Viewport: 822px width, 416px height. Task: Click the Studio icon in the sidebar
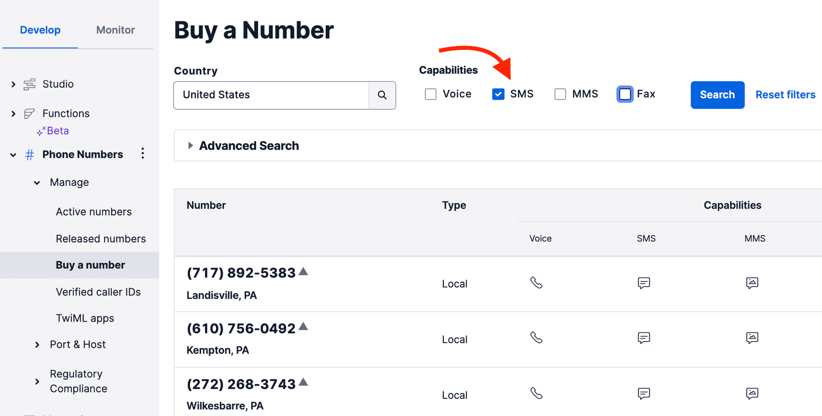(x=29, y=84)
